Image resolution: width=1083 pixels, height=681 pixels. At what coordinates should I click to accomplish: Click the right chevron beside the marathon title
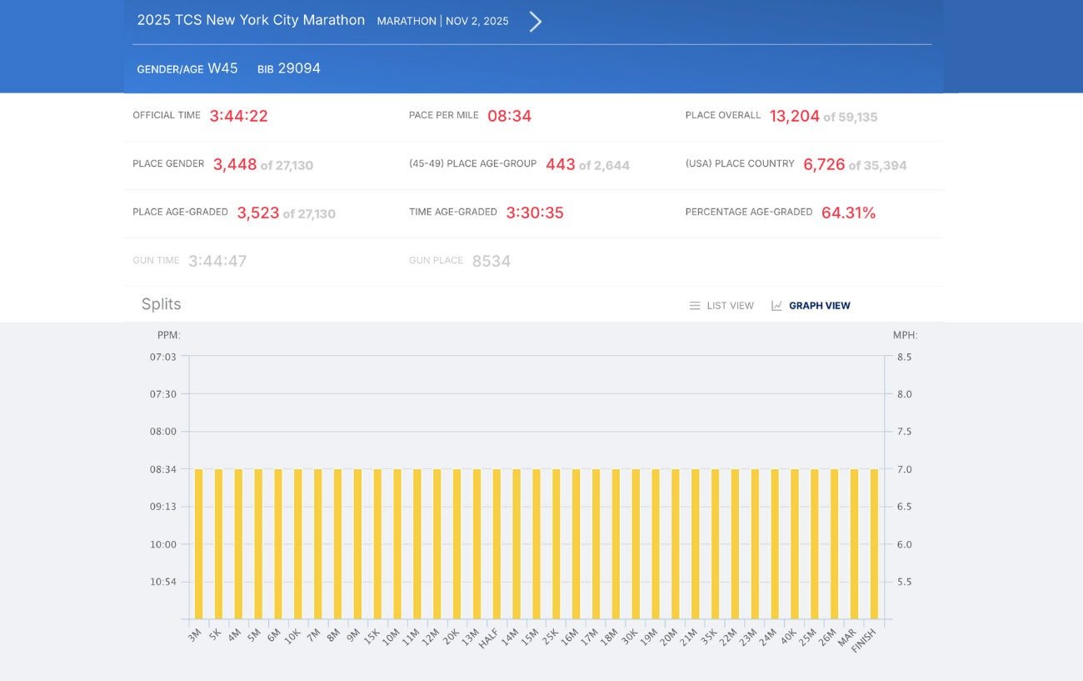pyautogui.click(x=536, y=22)
